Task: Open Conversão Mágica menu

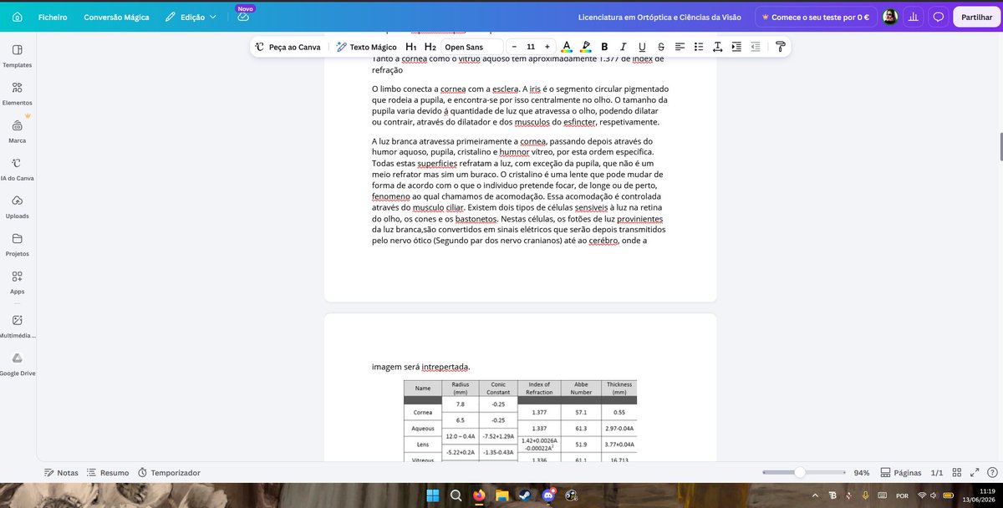Action: coord(116,17)
